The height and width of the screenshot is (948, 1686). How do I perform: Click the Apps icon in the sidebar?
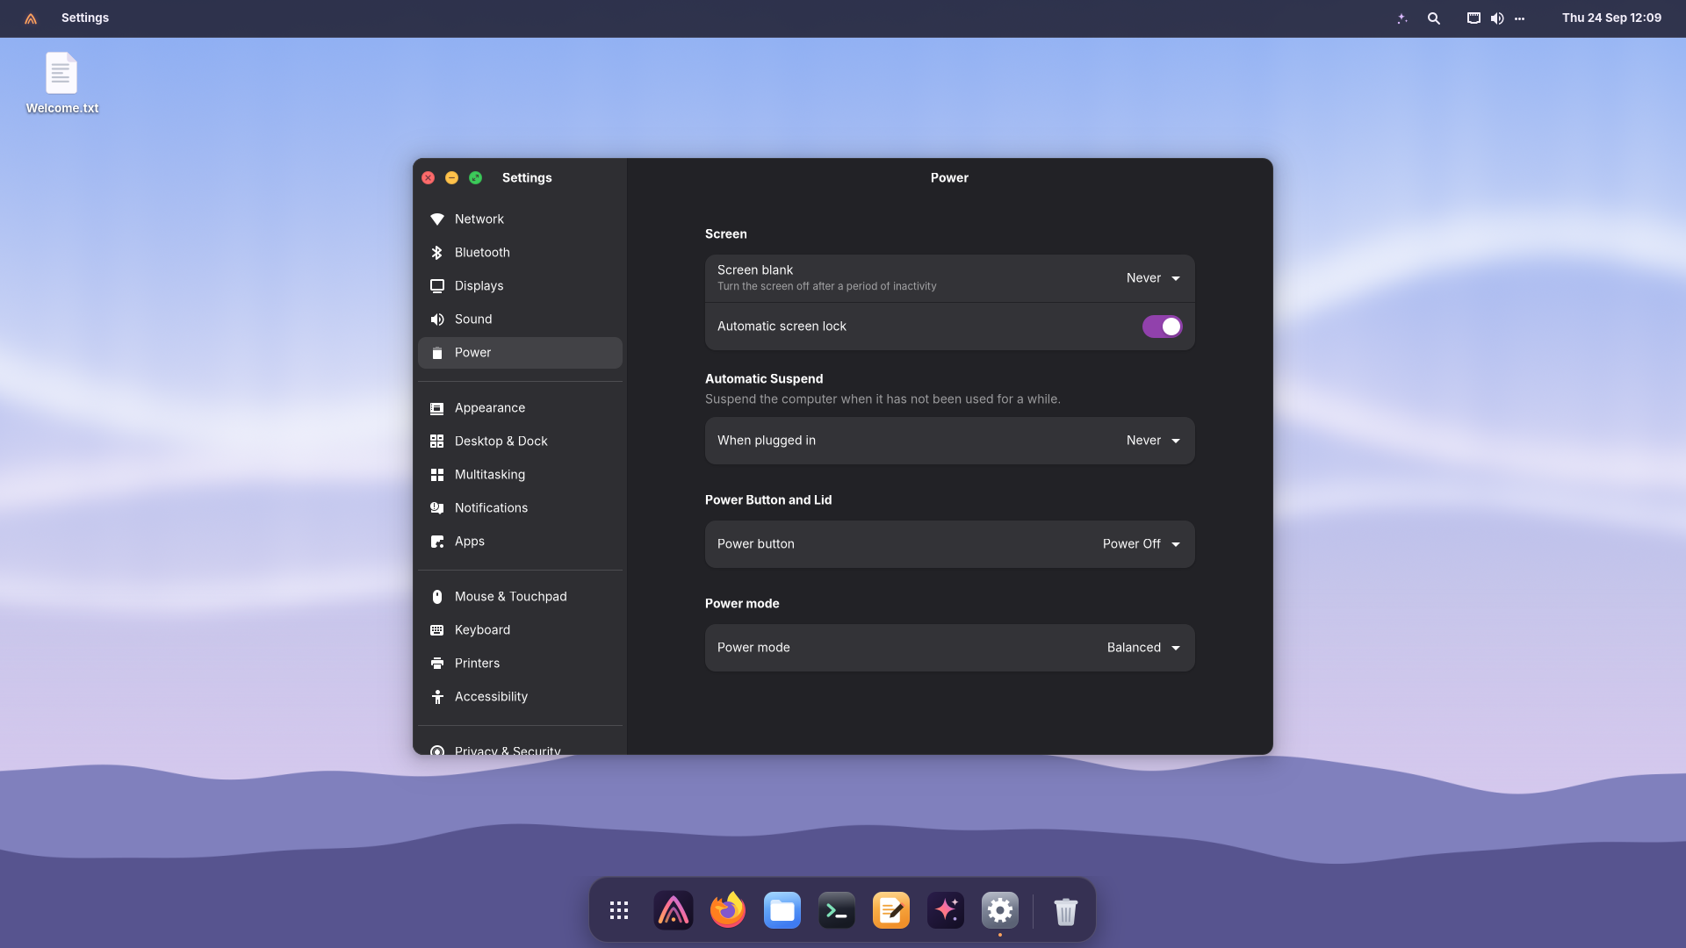coord(436,542)
